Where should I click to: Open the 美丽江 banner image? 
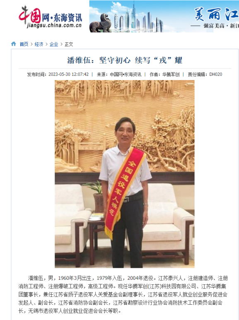[164, 16]
